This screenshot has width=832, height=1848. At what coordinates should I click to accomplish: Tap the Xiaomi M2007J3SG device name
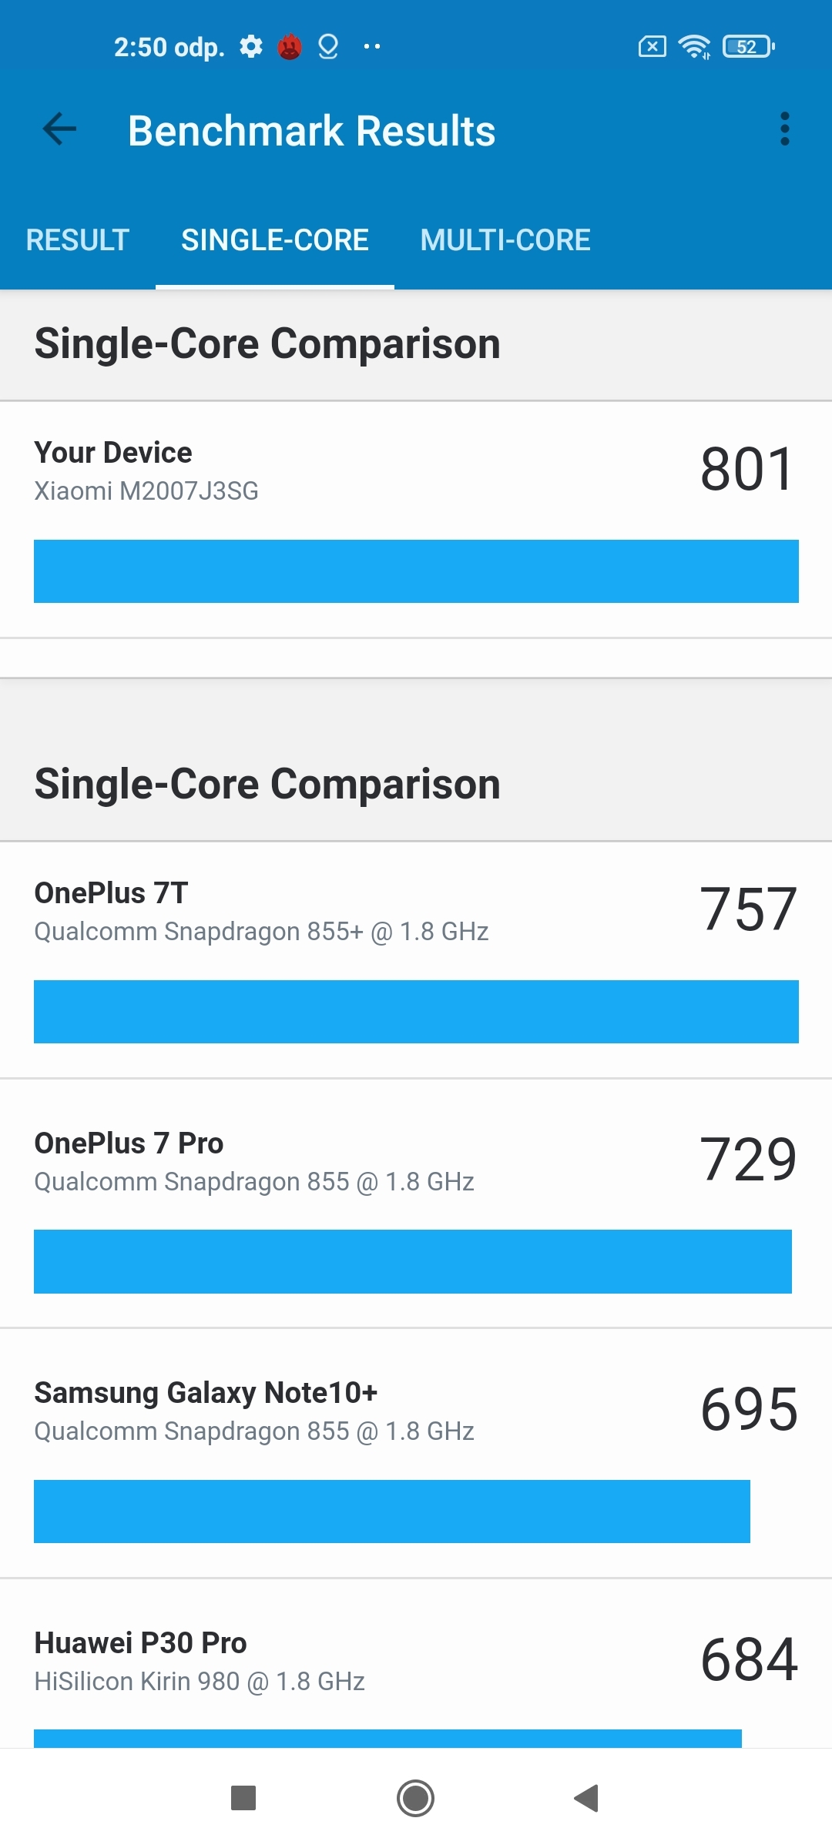146,490
